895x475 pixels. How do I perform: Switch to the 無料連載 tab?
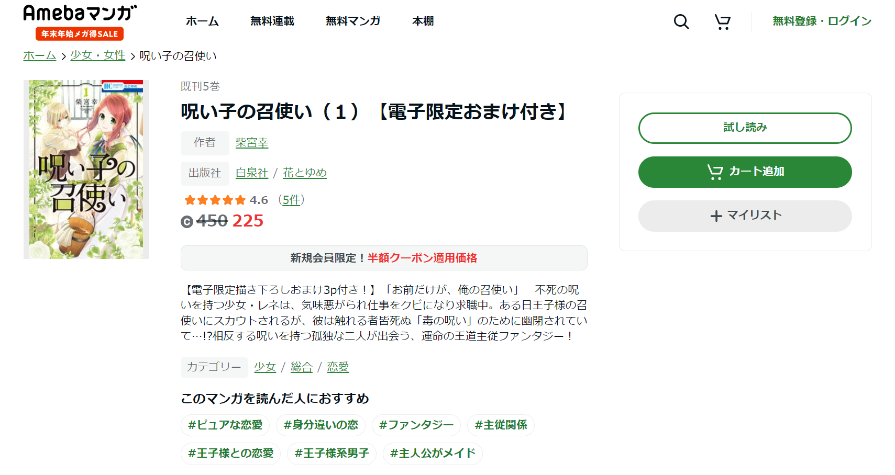272,21
